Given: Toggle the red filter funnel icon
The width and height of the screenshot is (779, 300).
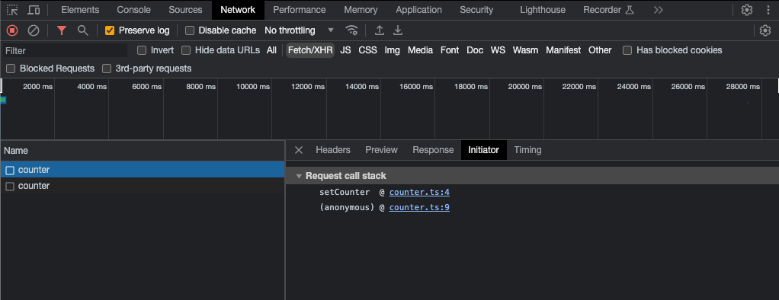Looking at the screenshot, I should [x=62, y=30].
